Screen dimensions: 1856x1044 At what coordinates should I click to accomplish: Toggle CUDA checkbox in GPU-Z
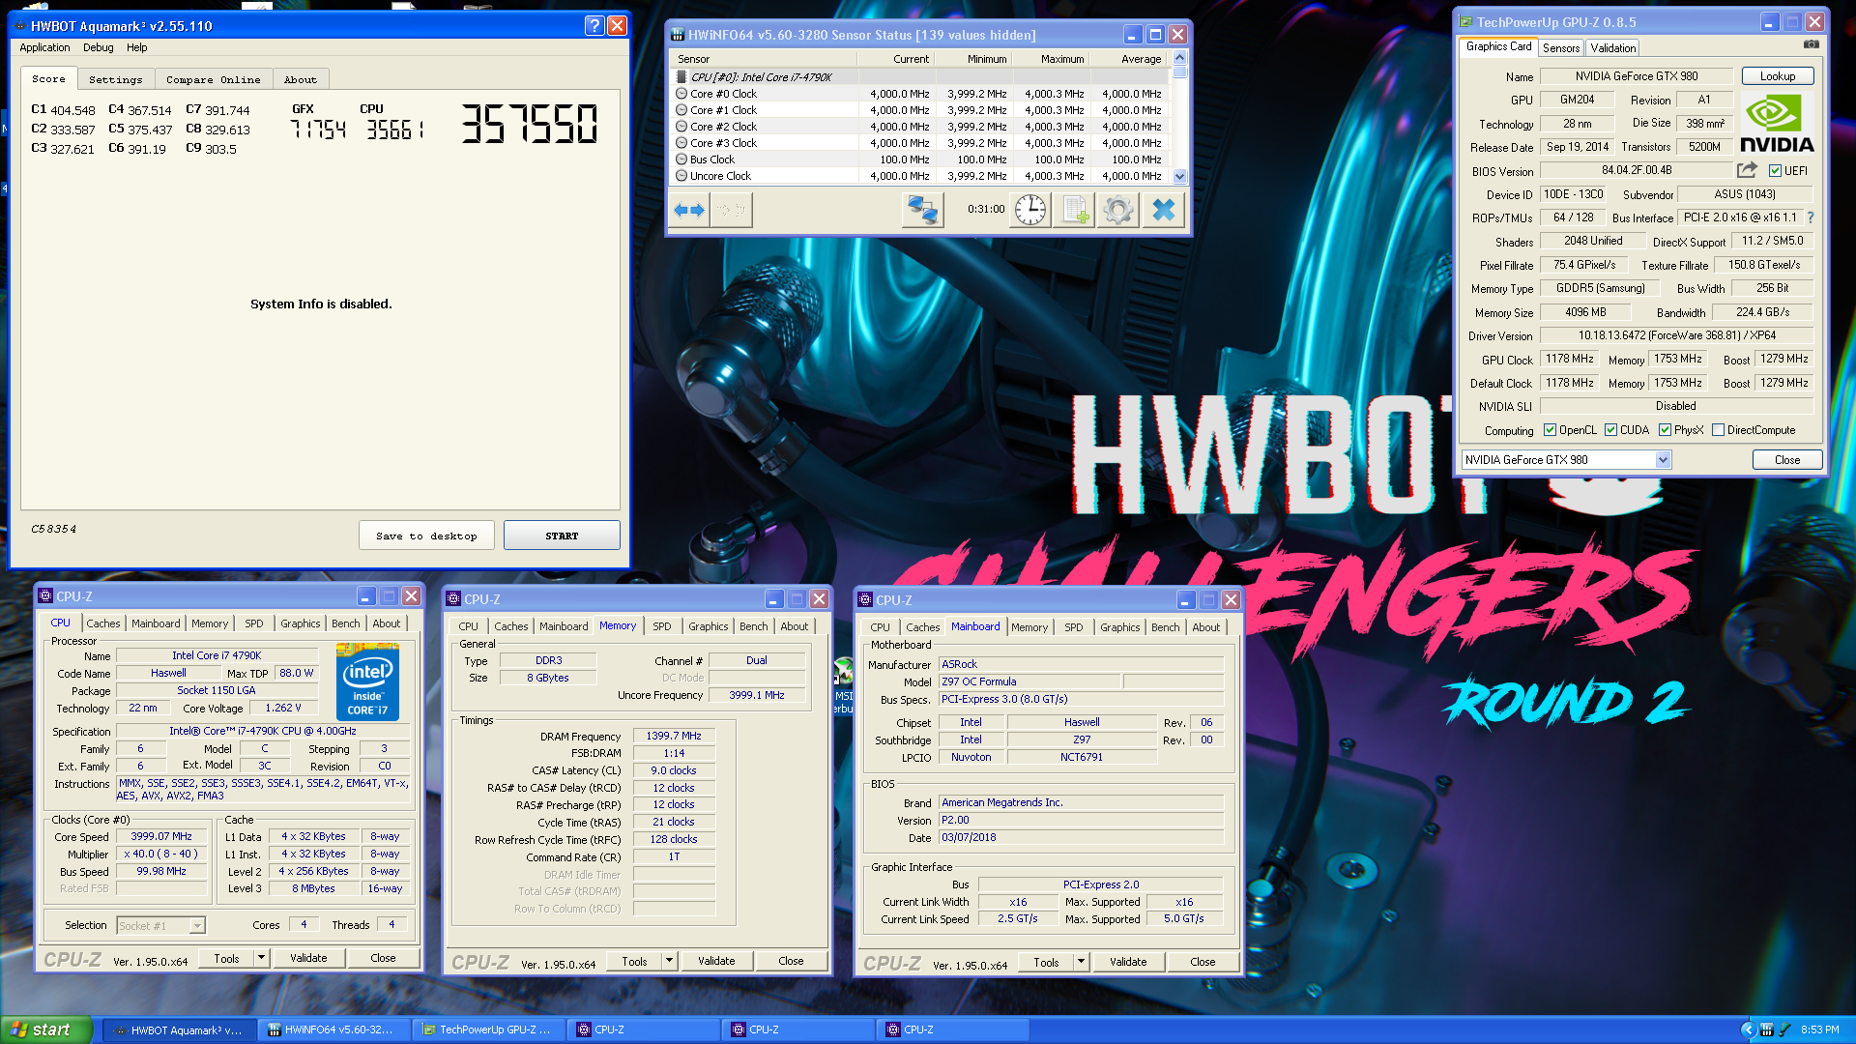click(x=1611, y=430)
